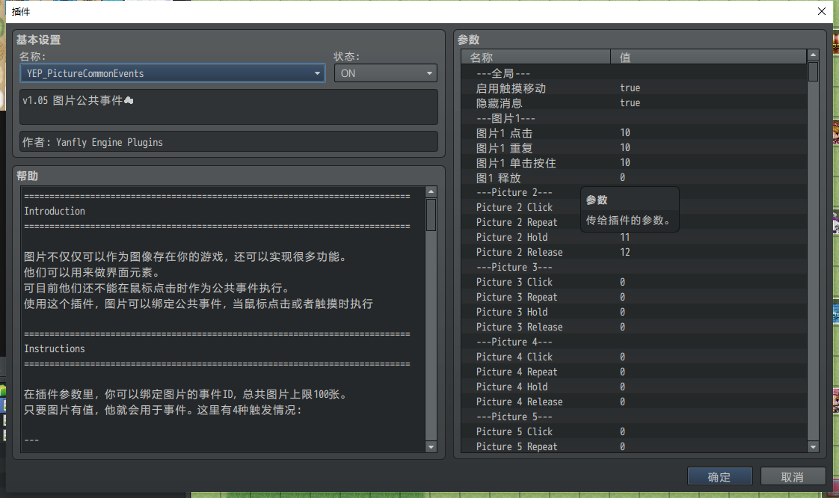This screenshot has width=839, height=498.
Task: Click the parameters list scrollbar thumb
Action: (x=814, y=72)
